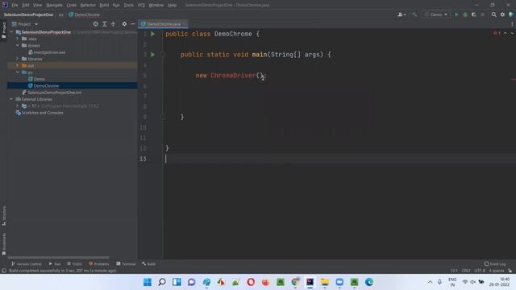Toggle Version Control tool window

27,264
